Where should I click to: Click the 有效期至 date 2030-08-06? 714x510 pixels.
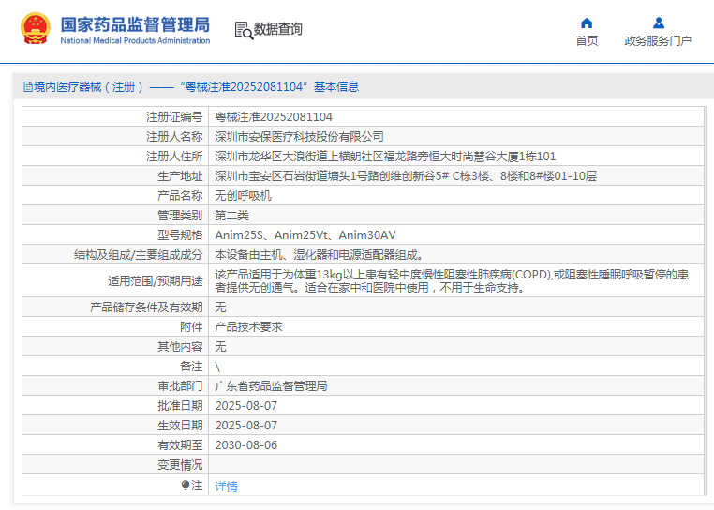(246, 445)
